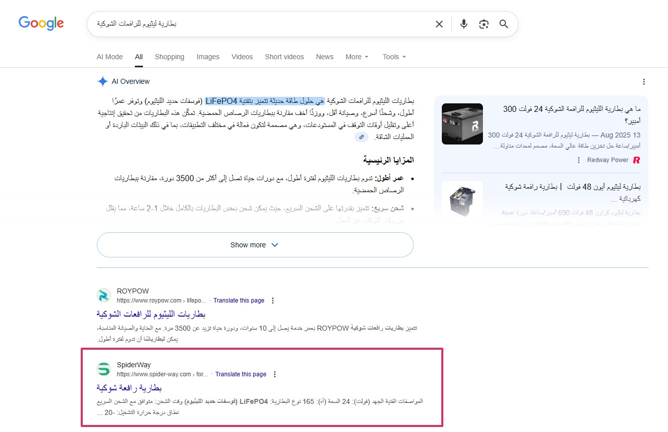Image resolution: width=668 pixels, height=432 pixels.
Task: Expand AI Overview with Show more
Action: 255,245
